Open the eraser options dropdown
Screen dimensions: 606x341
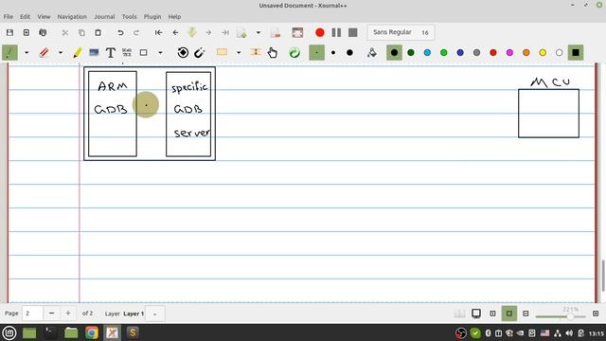61,53
